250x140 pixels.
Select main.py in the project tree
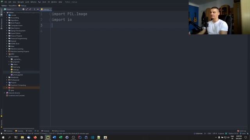coord(16,70)
